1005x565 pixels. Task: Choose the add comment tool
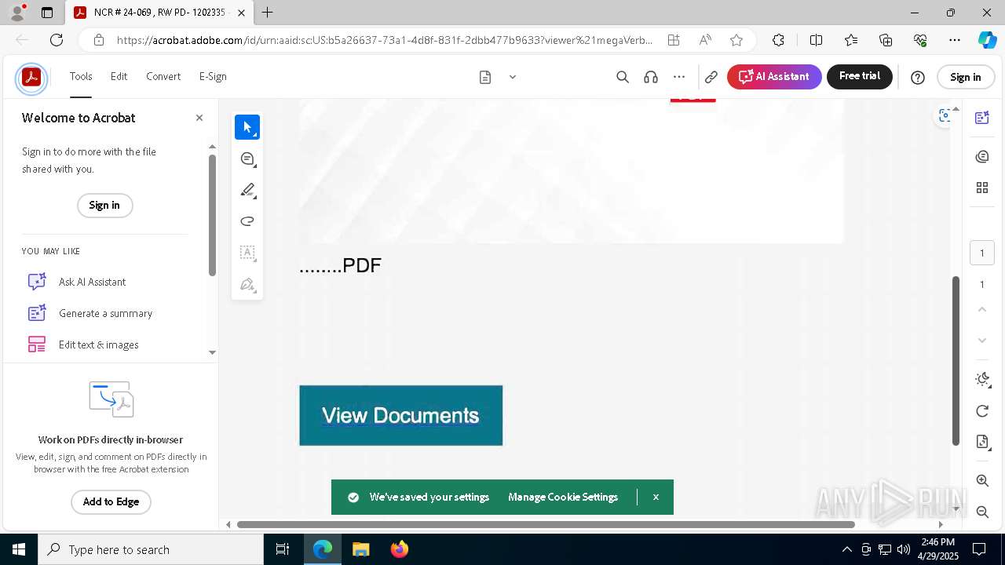pyautogui.click(x=247, y=159)
